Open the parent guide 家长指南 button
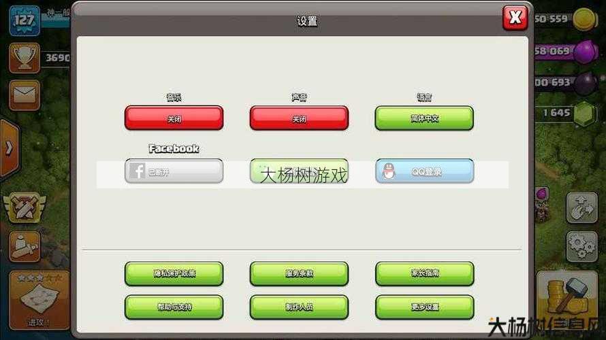Viewport: 606px width, 340px height. pos(424,273)
